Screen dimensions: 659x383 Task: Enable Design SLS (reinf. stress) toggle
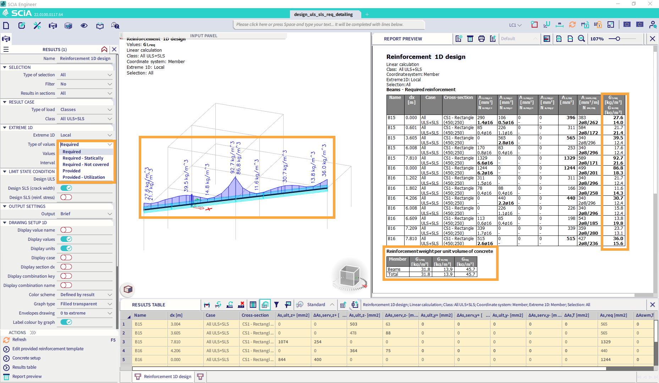tap(66, 197)
